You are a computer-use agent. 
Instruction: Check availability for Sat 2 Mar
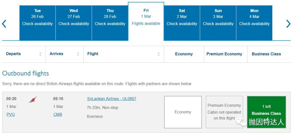(182, 23)
